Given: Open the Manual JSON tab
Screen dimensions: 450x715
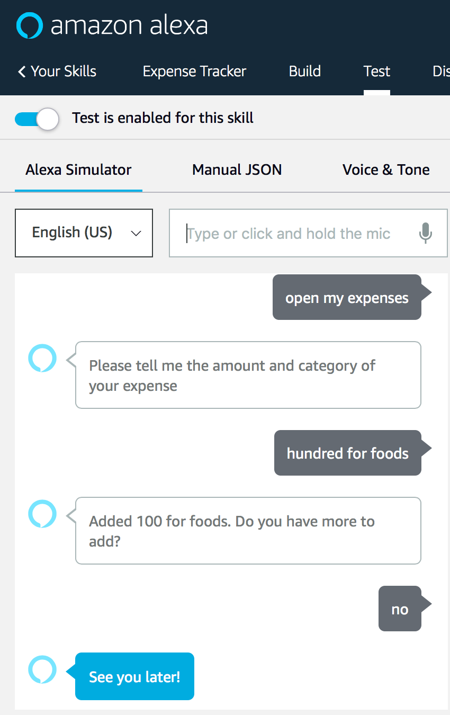Looking at the screenshot, I should (237, 170).
